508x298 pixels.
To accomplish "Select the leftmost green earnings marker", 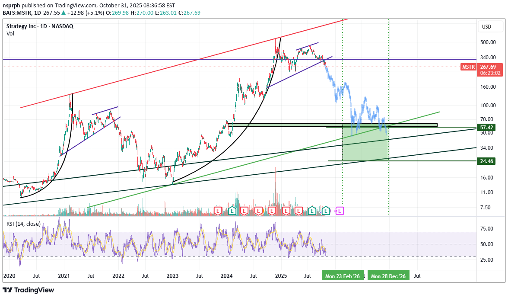I will (232, 211).
